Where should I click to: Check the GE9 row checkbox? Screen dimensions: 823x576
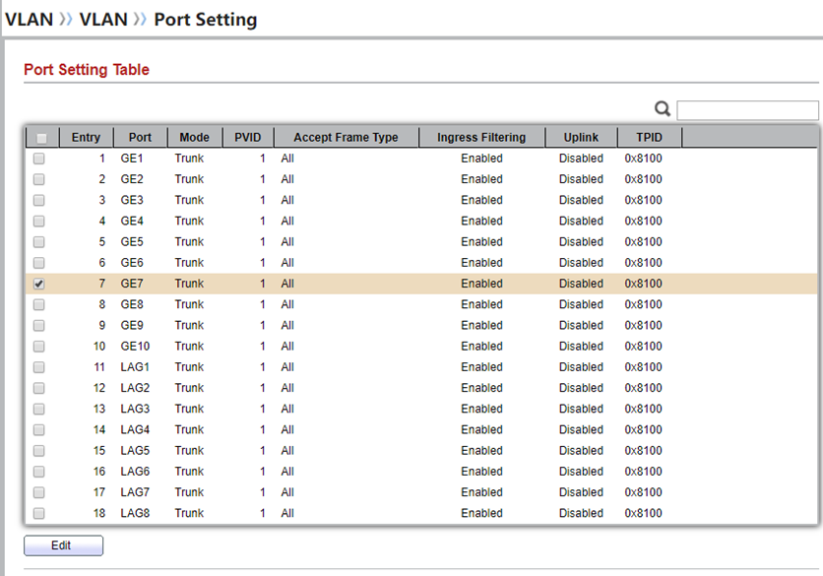(x=40, y=326)
